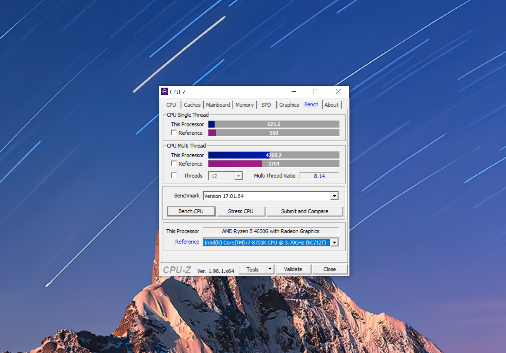Click the Validate button
The image size is (506, 353).
tap(293, 269)
